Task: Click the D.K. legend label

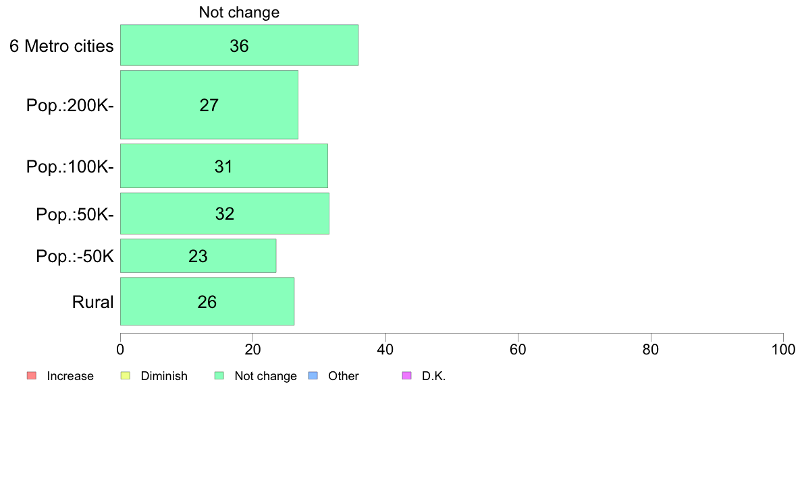Action: click(433, 376)
